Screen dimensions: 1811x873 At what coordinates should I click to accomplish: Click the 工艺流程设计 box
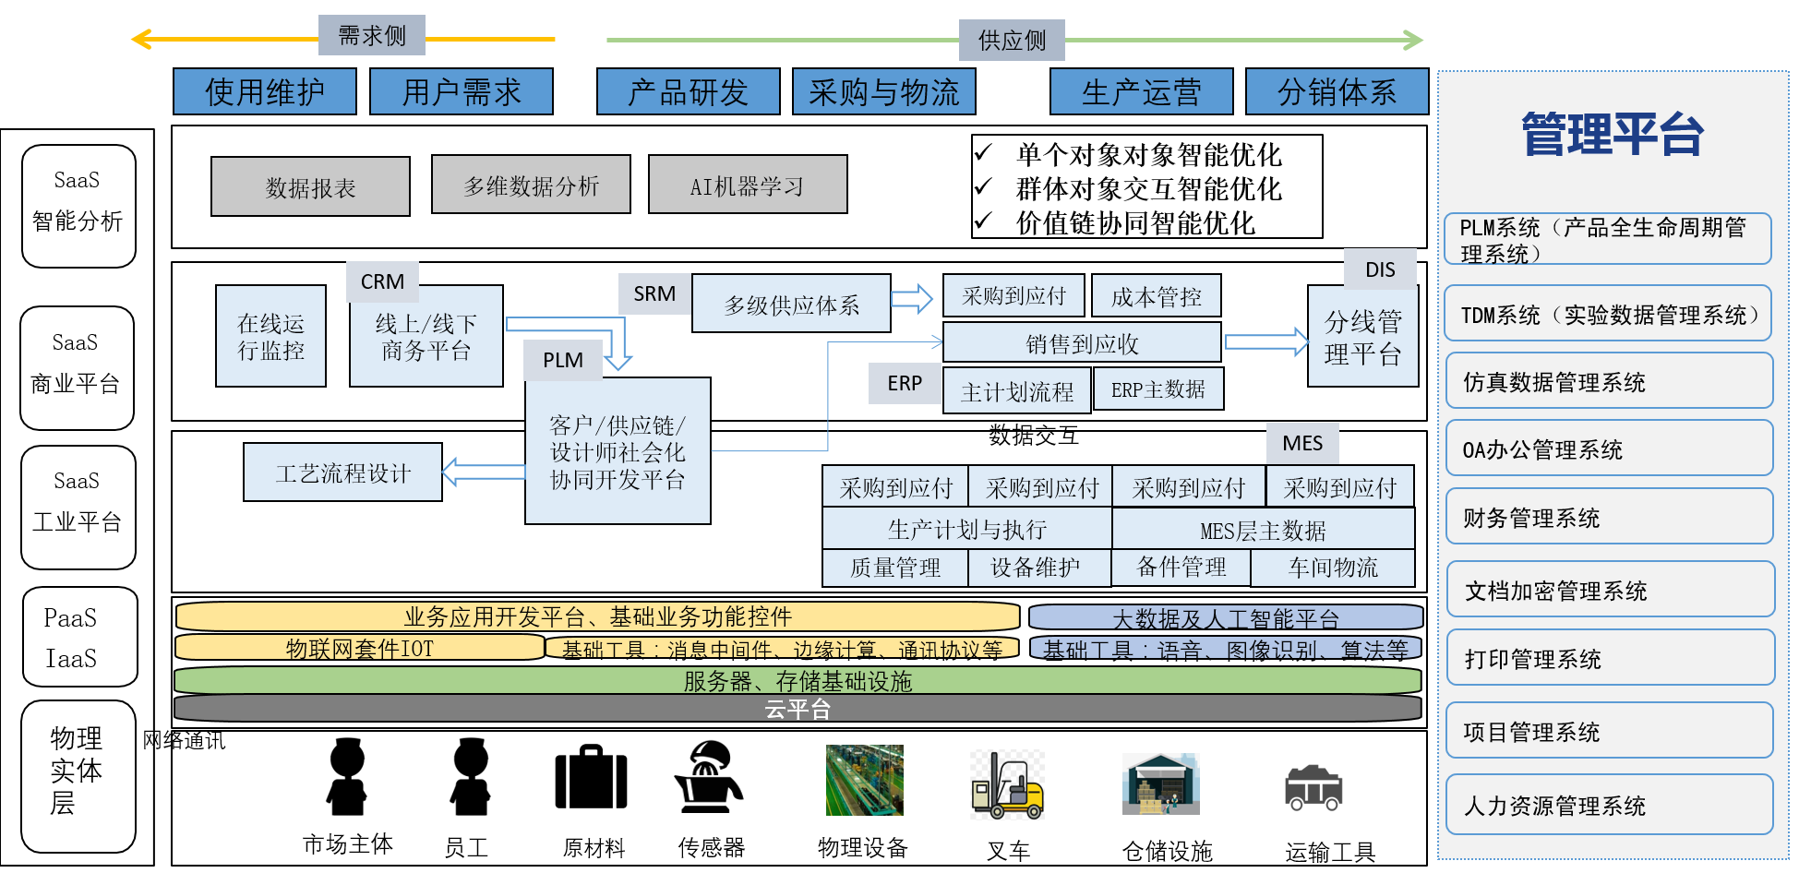pos(342,472)
